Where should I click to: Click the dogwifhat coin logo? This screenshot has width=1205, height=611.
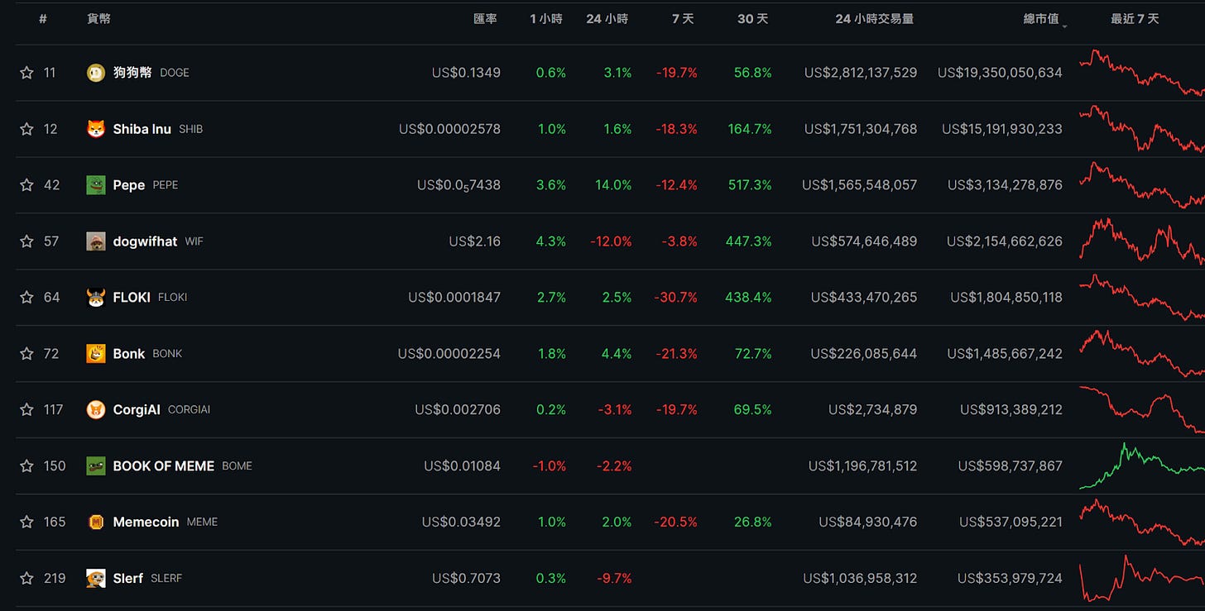[96, 241]
